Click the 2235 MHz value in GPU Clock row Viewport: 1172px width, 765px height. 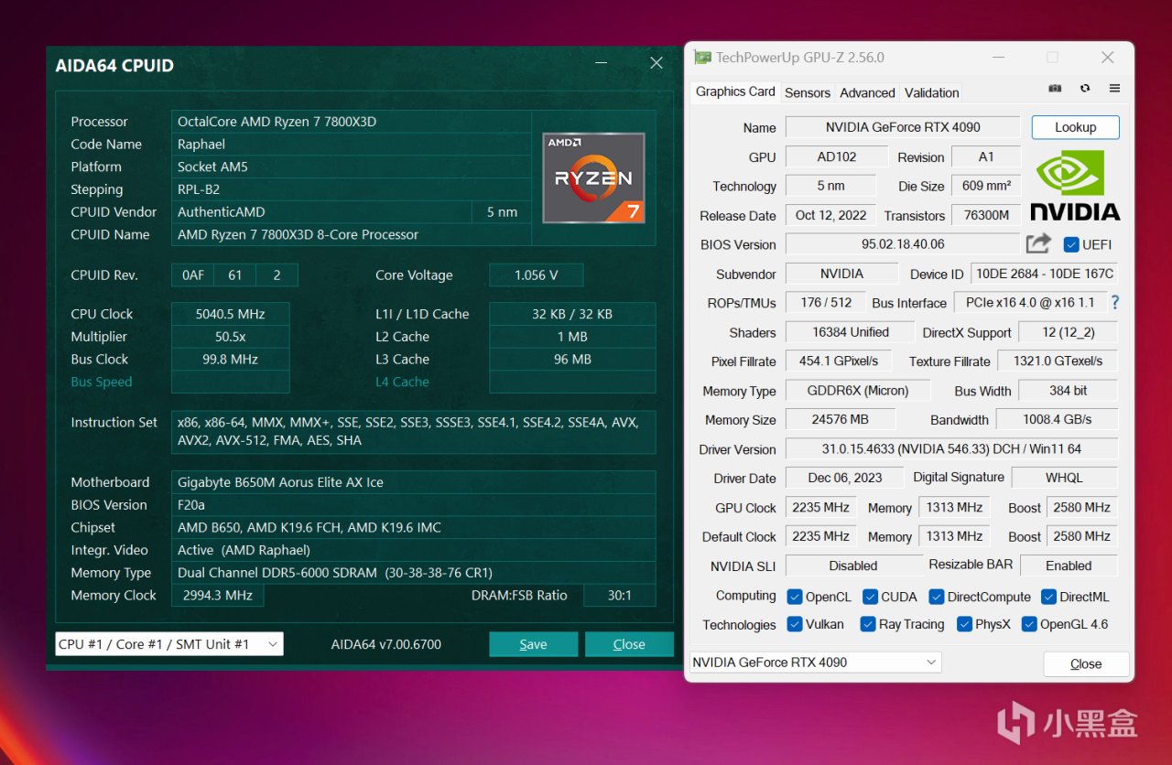click(820, 507)
